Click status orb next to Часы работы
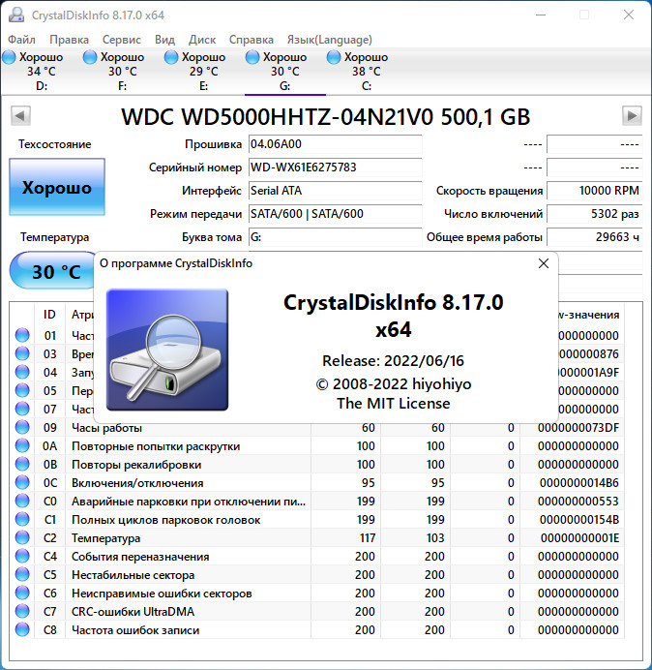 click(x=22, y=428)
